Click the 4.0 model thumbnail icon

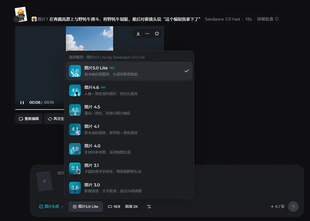pos(75,149)
